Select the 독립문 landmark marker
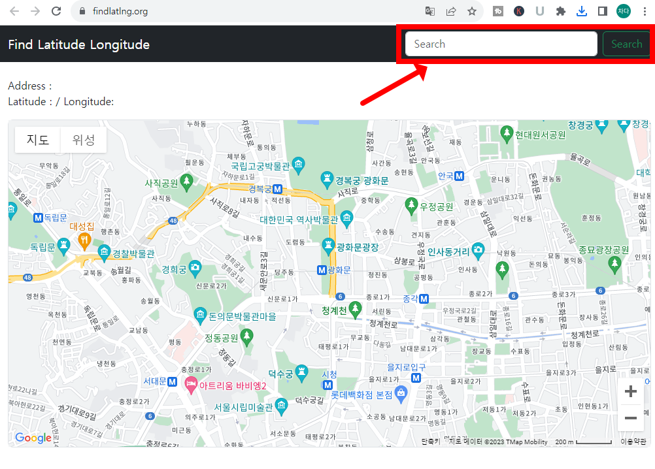Image resolution: width=655 pixels, height=469 pixels. (63, 247)
